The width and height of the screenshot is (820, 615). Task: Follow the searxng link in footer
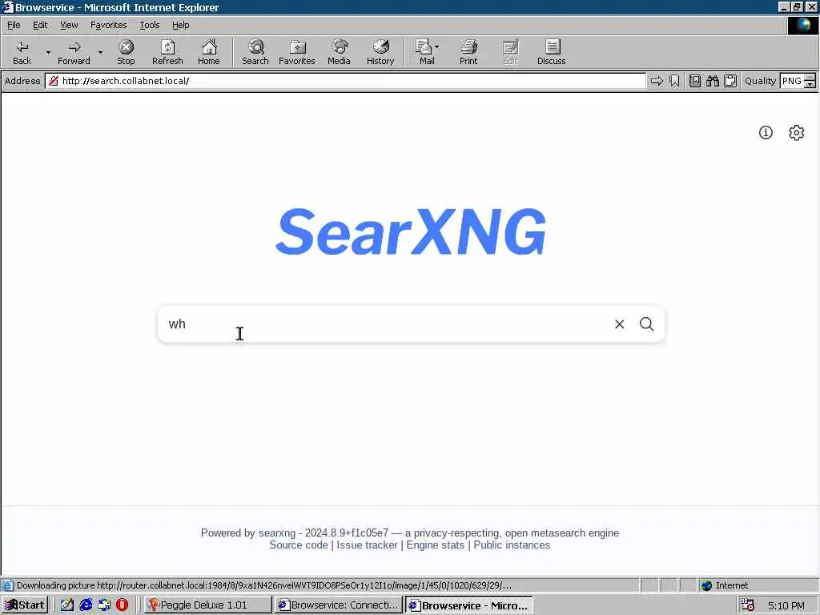pyautogui.click(x=276, y=533)
